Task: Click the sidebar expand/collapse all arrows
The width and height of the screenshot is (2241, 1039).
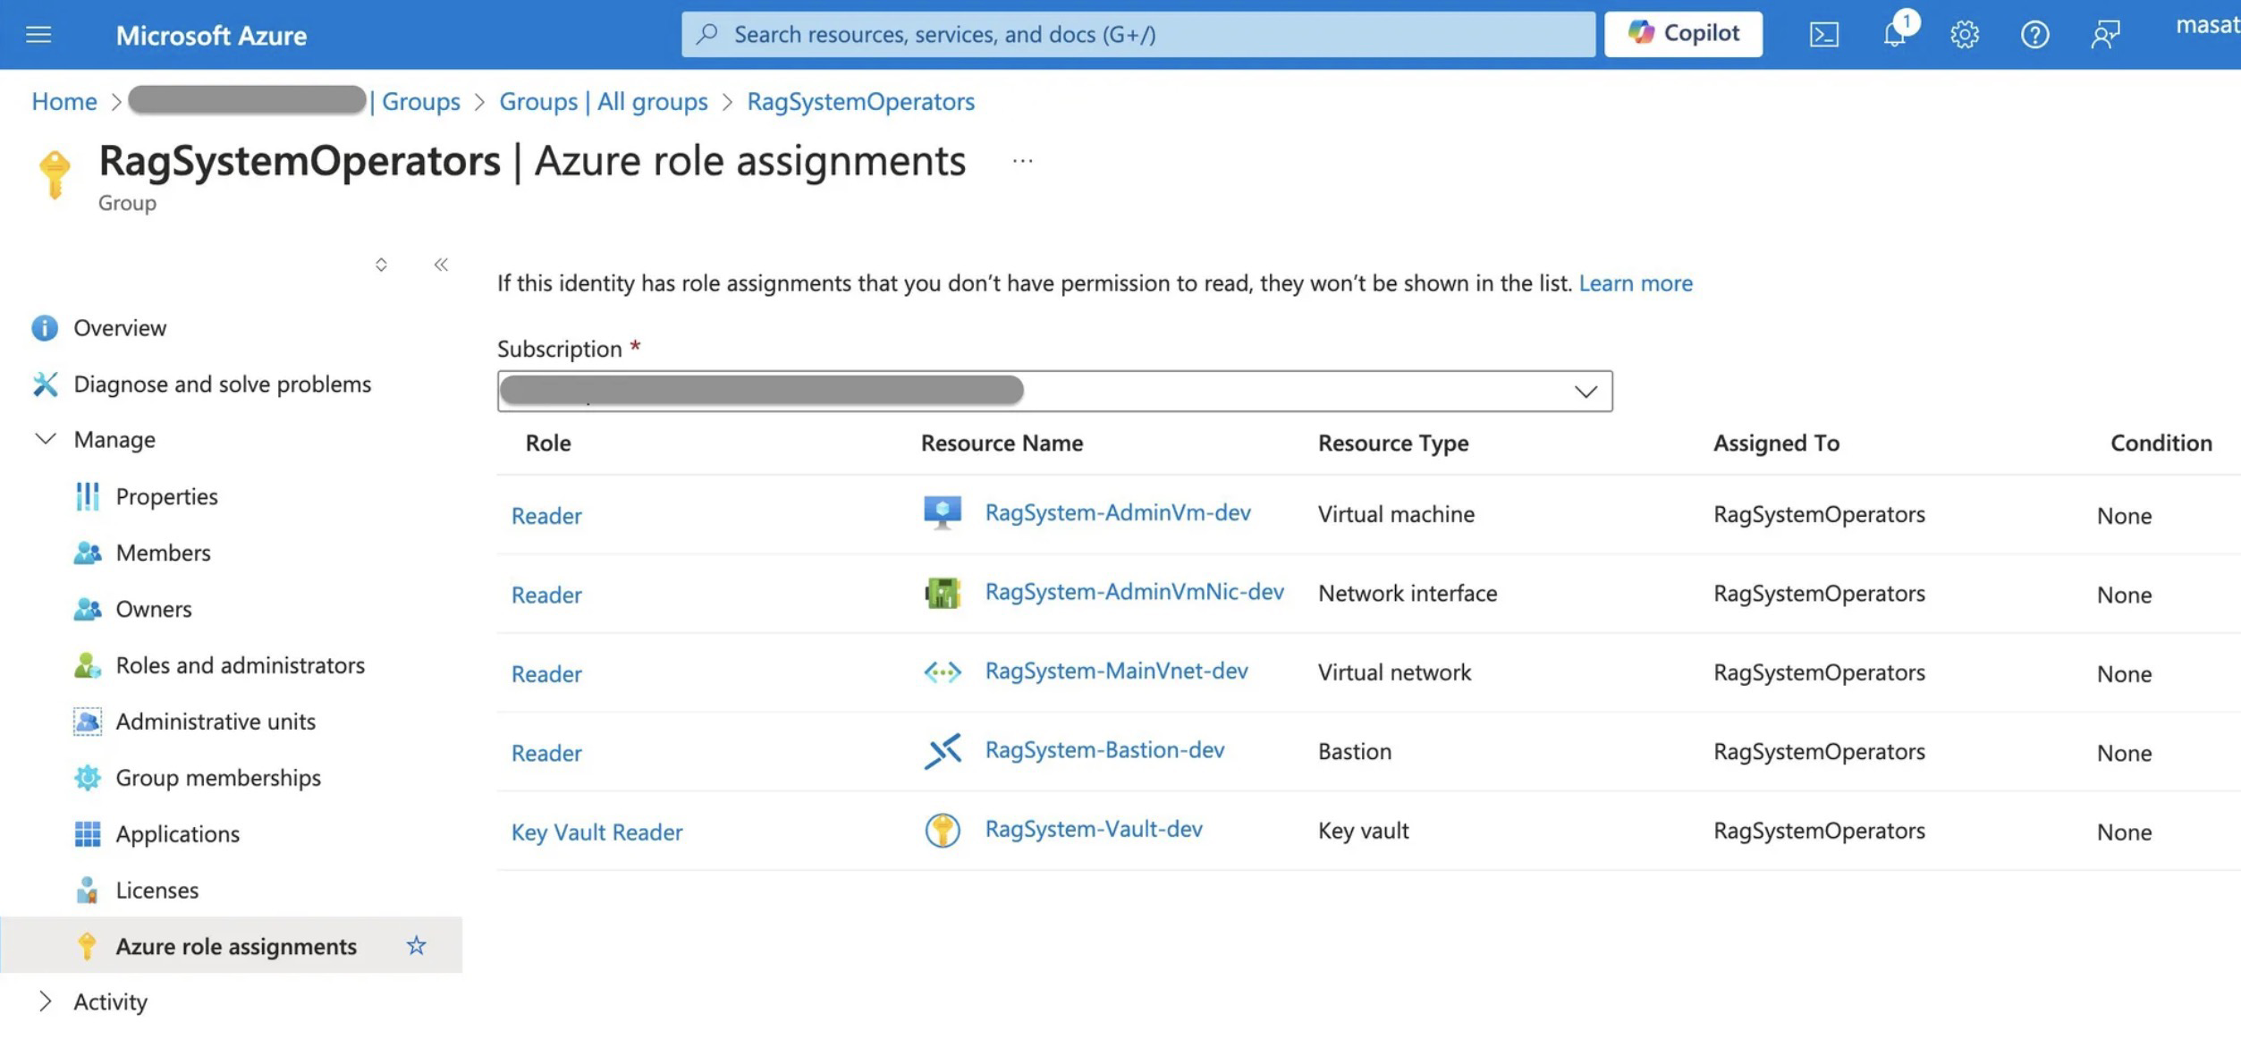Action: coord(381,265)
